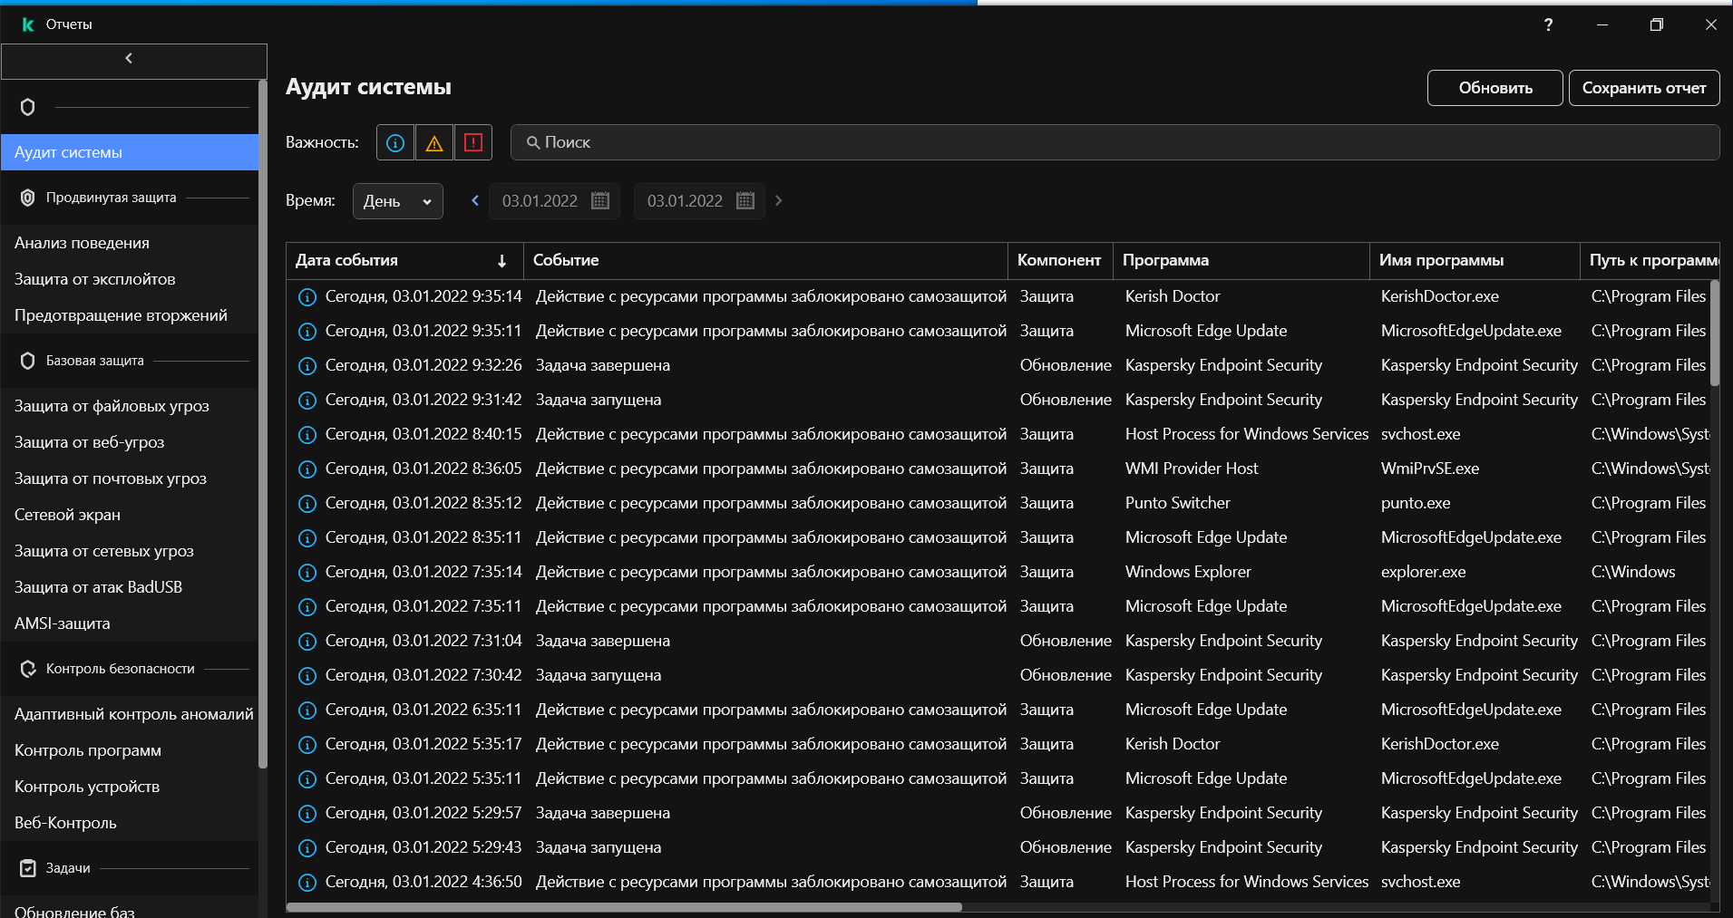Click info icon of 9:31:42 event row
Screen dimensions: 1733x918
pyautogui.click(x=307, y=401)
